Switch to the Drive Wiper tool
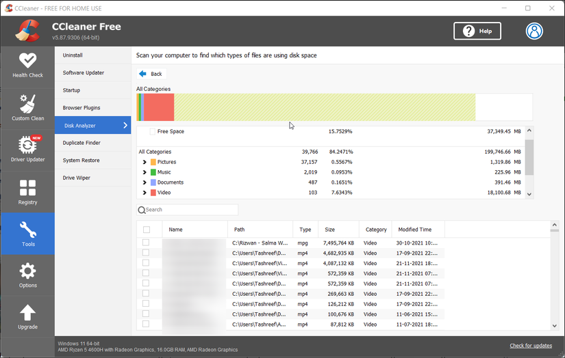 [x=77, y=178]
